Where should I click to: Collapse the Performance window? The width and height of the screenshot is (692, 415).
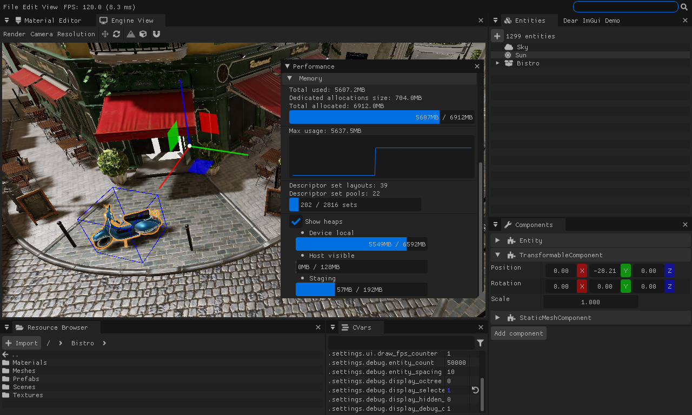pos(287,66)
